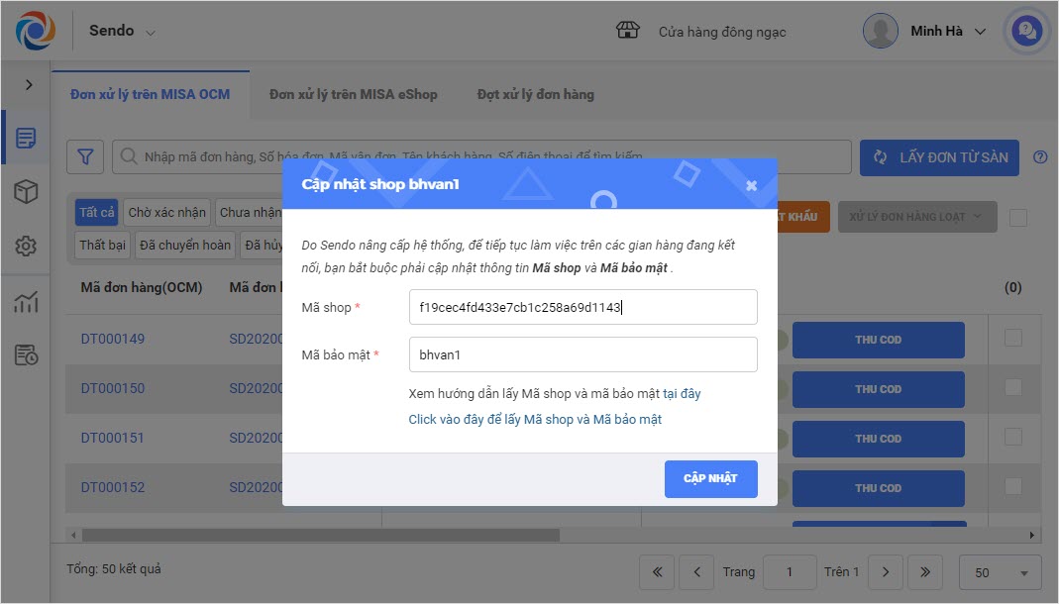
Task: Tick the checkbox for order DT000150
Action: 1013,387
